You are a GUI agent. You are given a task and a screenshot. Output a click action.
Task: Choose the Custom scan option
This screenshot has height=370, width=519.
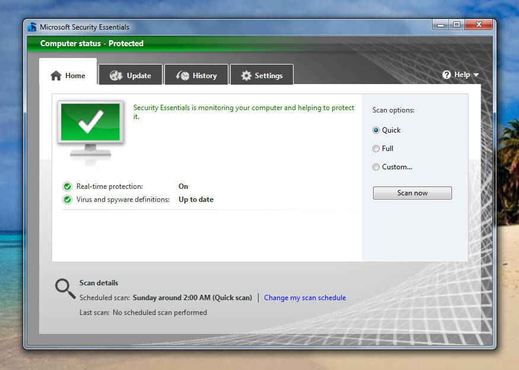[376, 166]
